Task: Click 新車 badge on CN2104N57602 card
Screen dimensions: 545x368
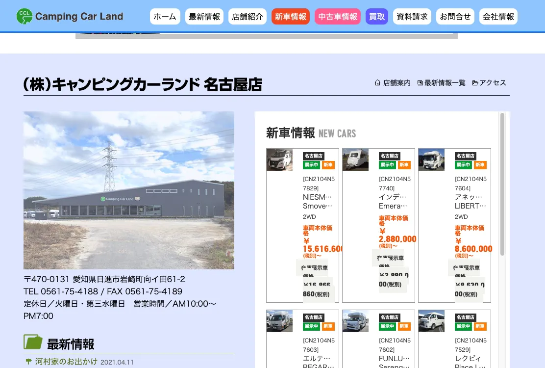Action: coord(404,326)
